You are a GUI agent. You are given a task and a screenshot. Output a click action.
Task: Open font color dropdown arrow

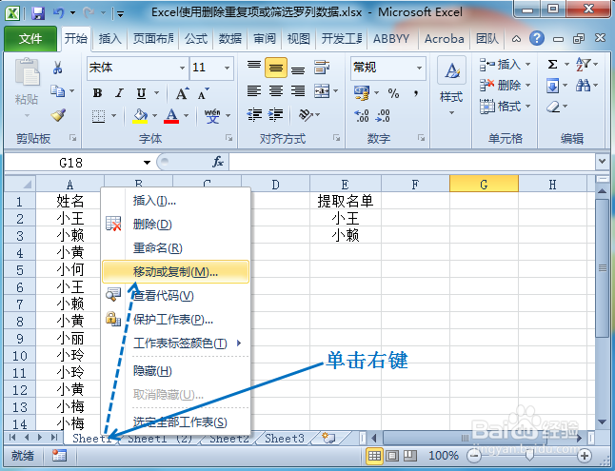coord(186,116)
